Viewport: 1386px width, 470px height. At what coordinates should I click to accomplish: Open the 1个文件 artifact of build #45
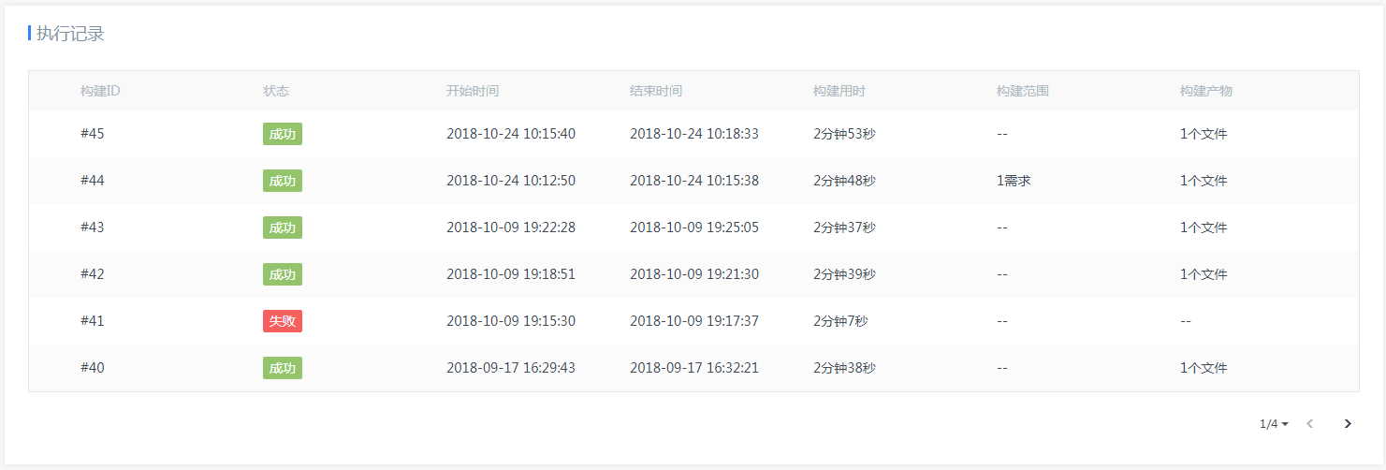[1204, 134]
